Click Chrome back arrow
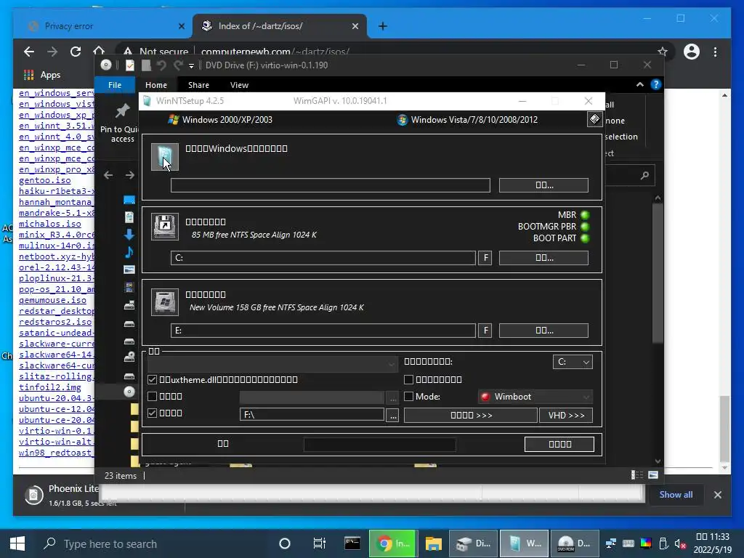This screenshot has height=558, width=744. (29, 52)
